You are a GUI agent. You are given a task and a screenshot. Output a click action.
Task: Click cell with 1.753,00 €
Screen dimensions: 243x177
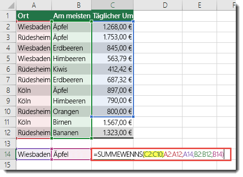click(112, 38)
